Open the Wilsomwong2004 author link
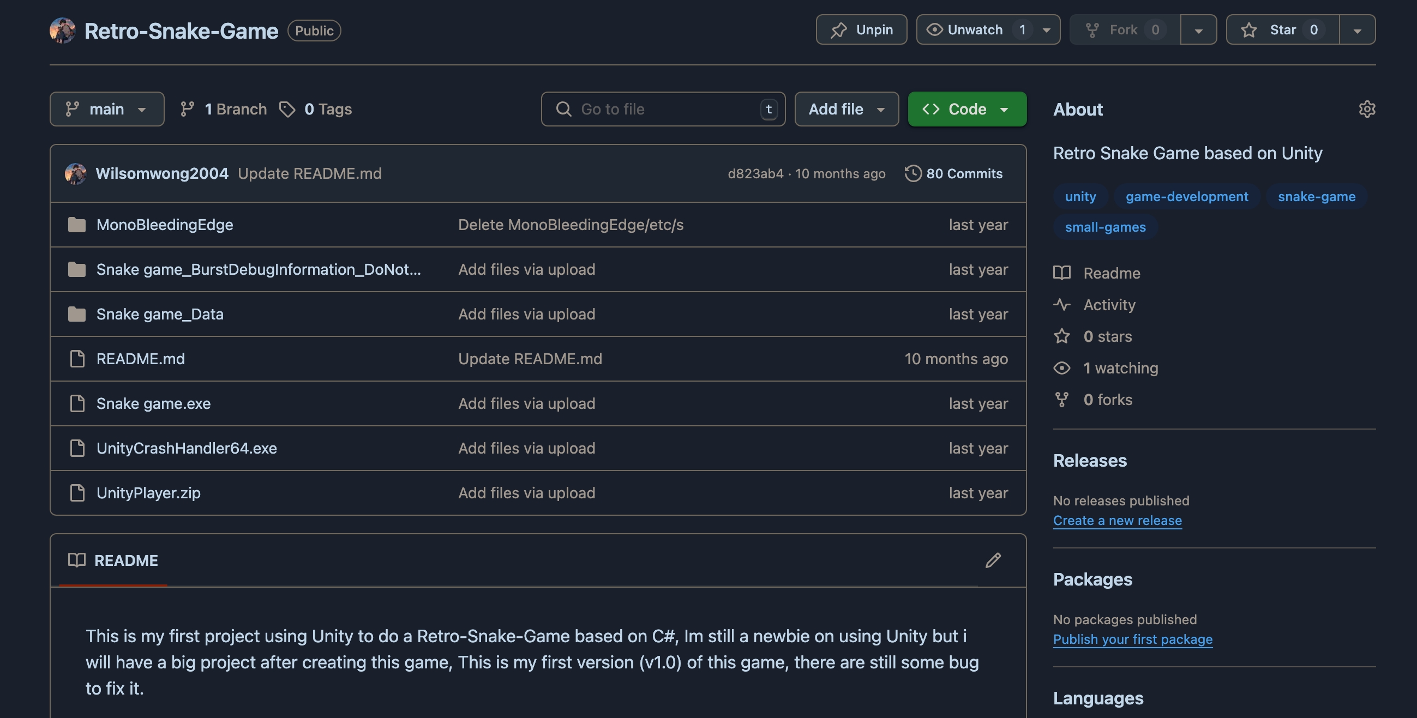1417x718 pixels. (162, 173)
